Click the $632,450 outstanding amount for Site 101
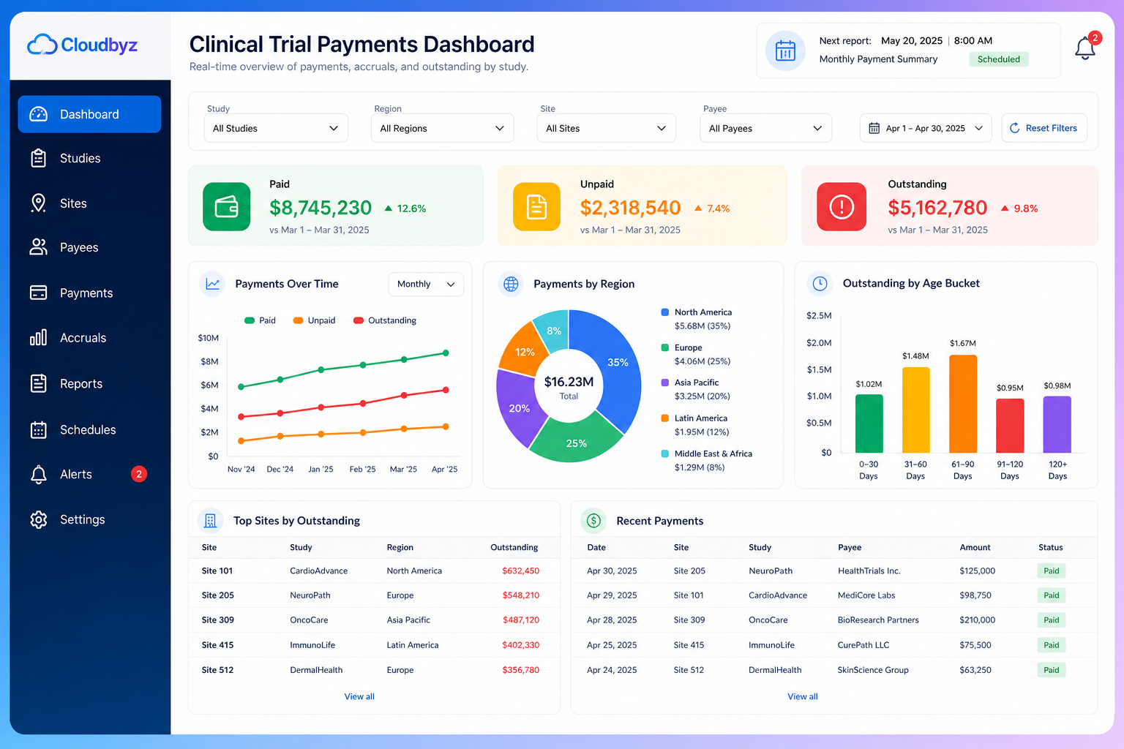Viewport: 1124px width, 749px height. (x=520, y=571)
